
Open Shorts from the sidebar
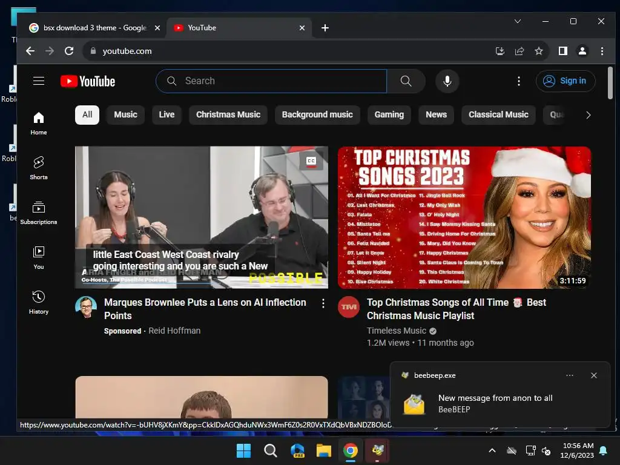[39, 168]
